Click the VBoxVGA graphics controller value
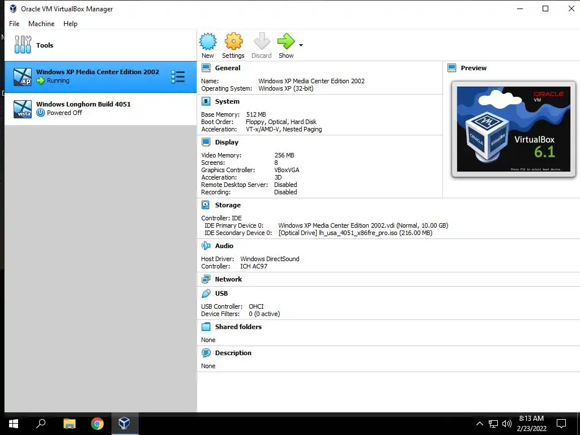The height and width of the screenshot is (435, 580). click(x=287, y=170)
